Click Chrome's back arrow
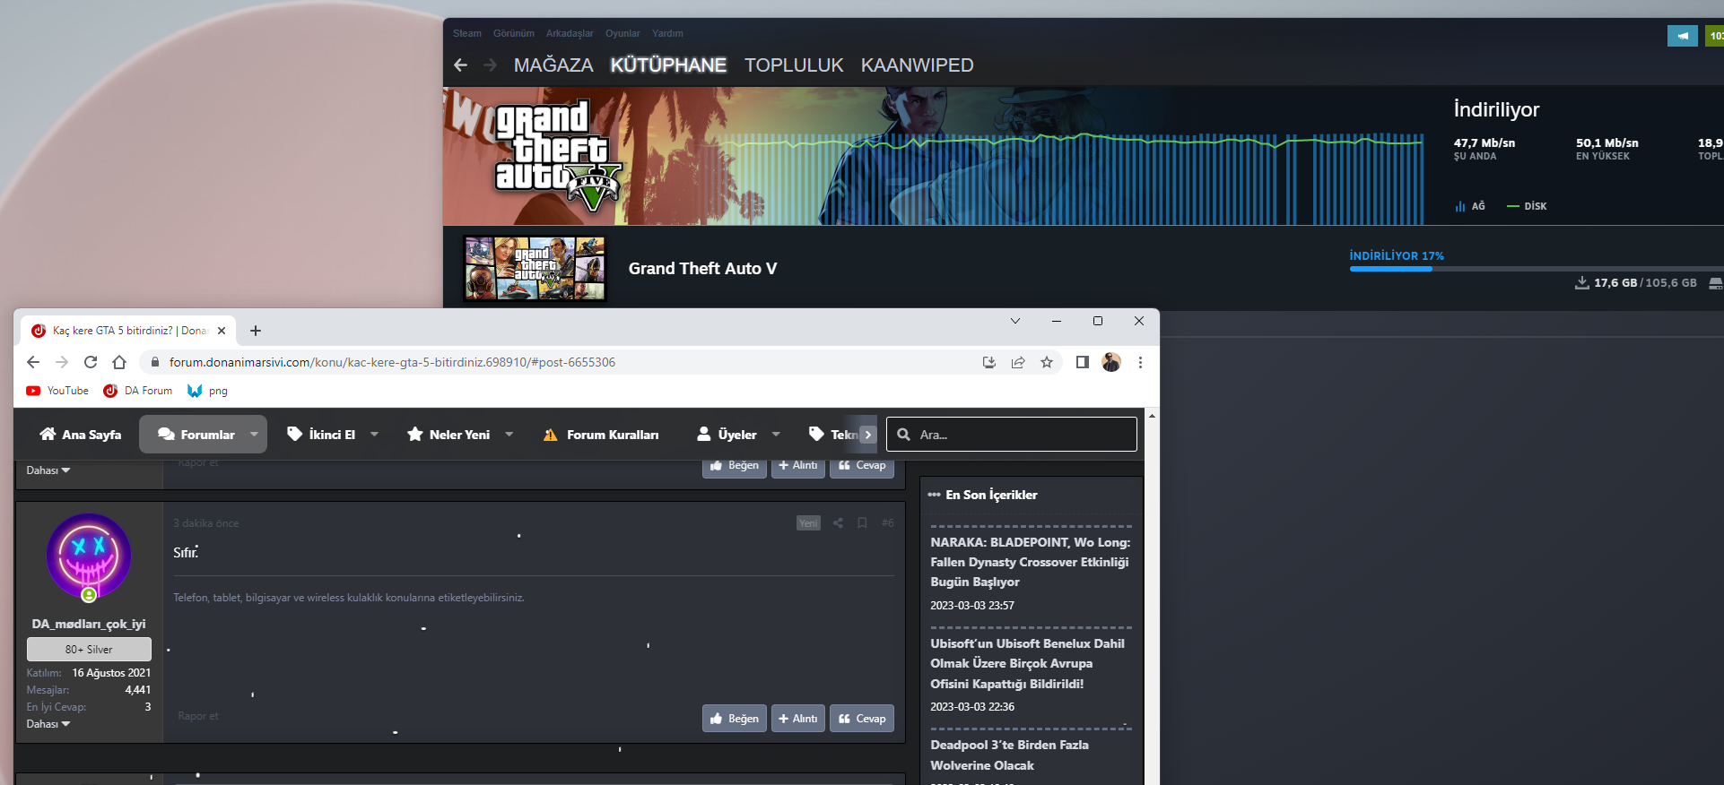1724x785 pixels. pyautogui.click(x=33, y=362)
